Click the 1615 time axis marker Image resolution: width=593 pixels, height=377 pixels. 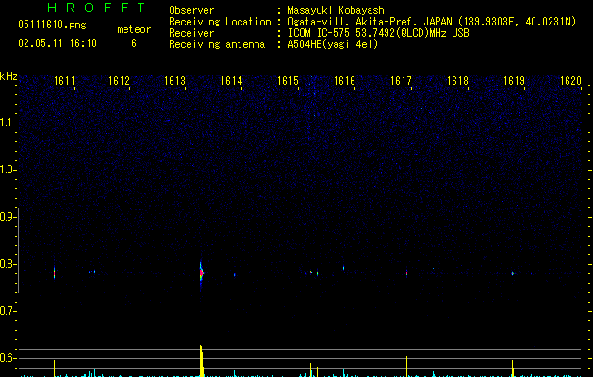pos(288,81)
